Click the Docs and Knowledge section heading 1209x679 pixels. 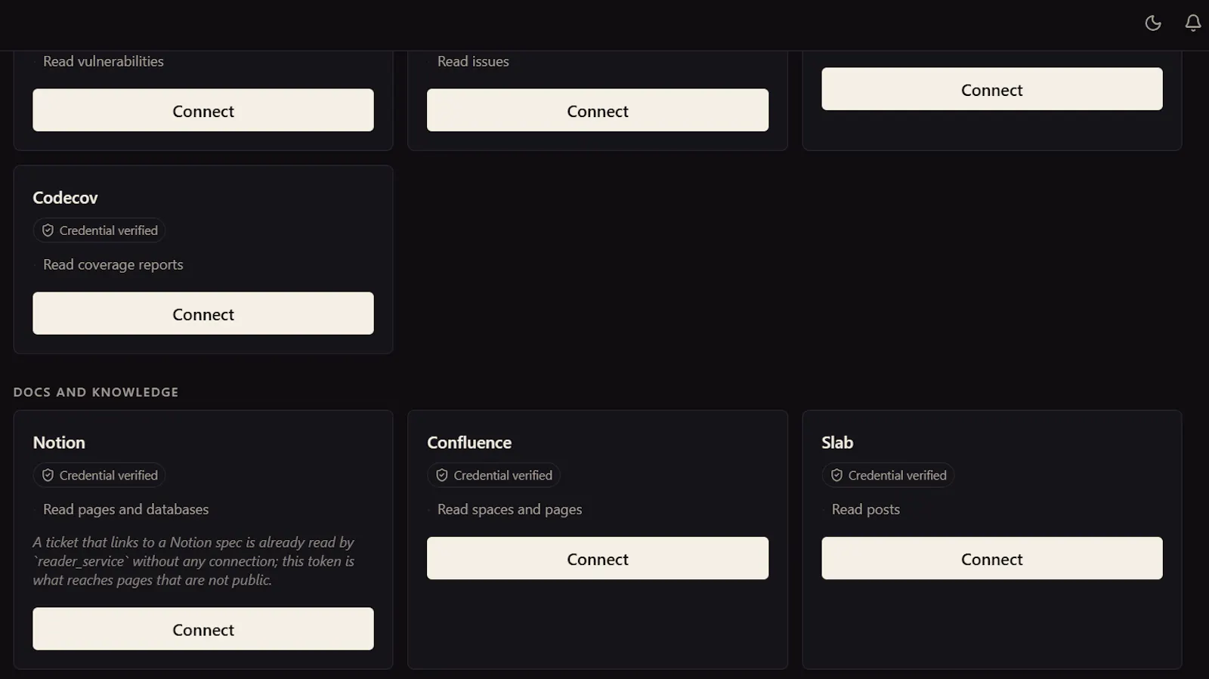coord(96,392)
